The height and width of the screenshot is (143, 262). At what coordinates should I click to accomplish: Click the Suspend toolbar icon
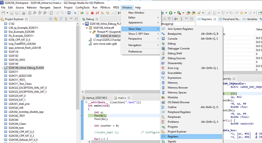(x=87, y=13)
